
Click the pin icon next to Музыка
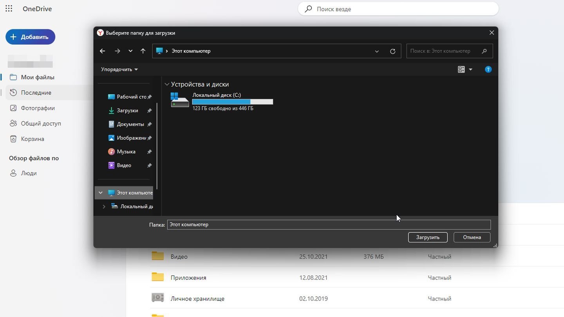pos(149,152)
